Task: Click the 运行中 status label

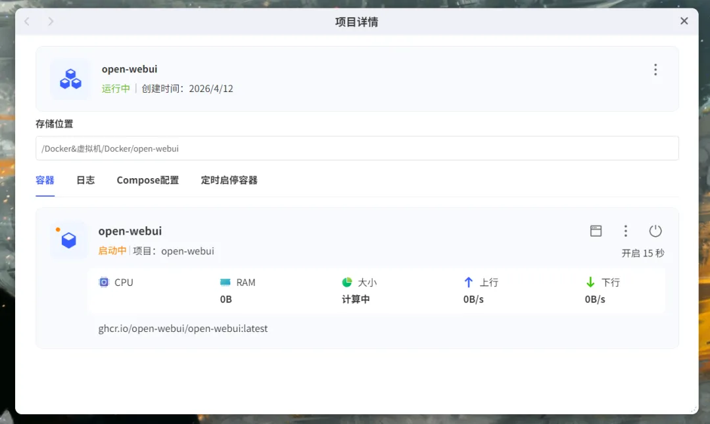Action: 116,88
